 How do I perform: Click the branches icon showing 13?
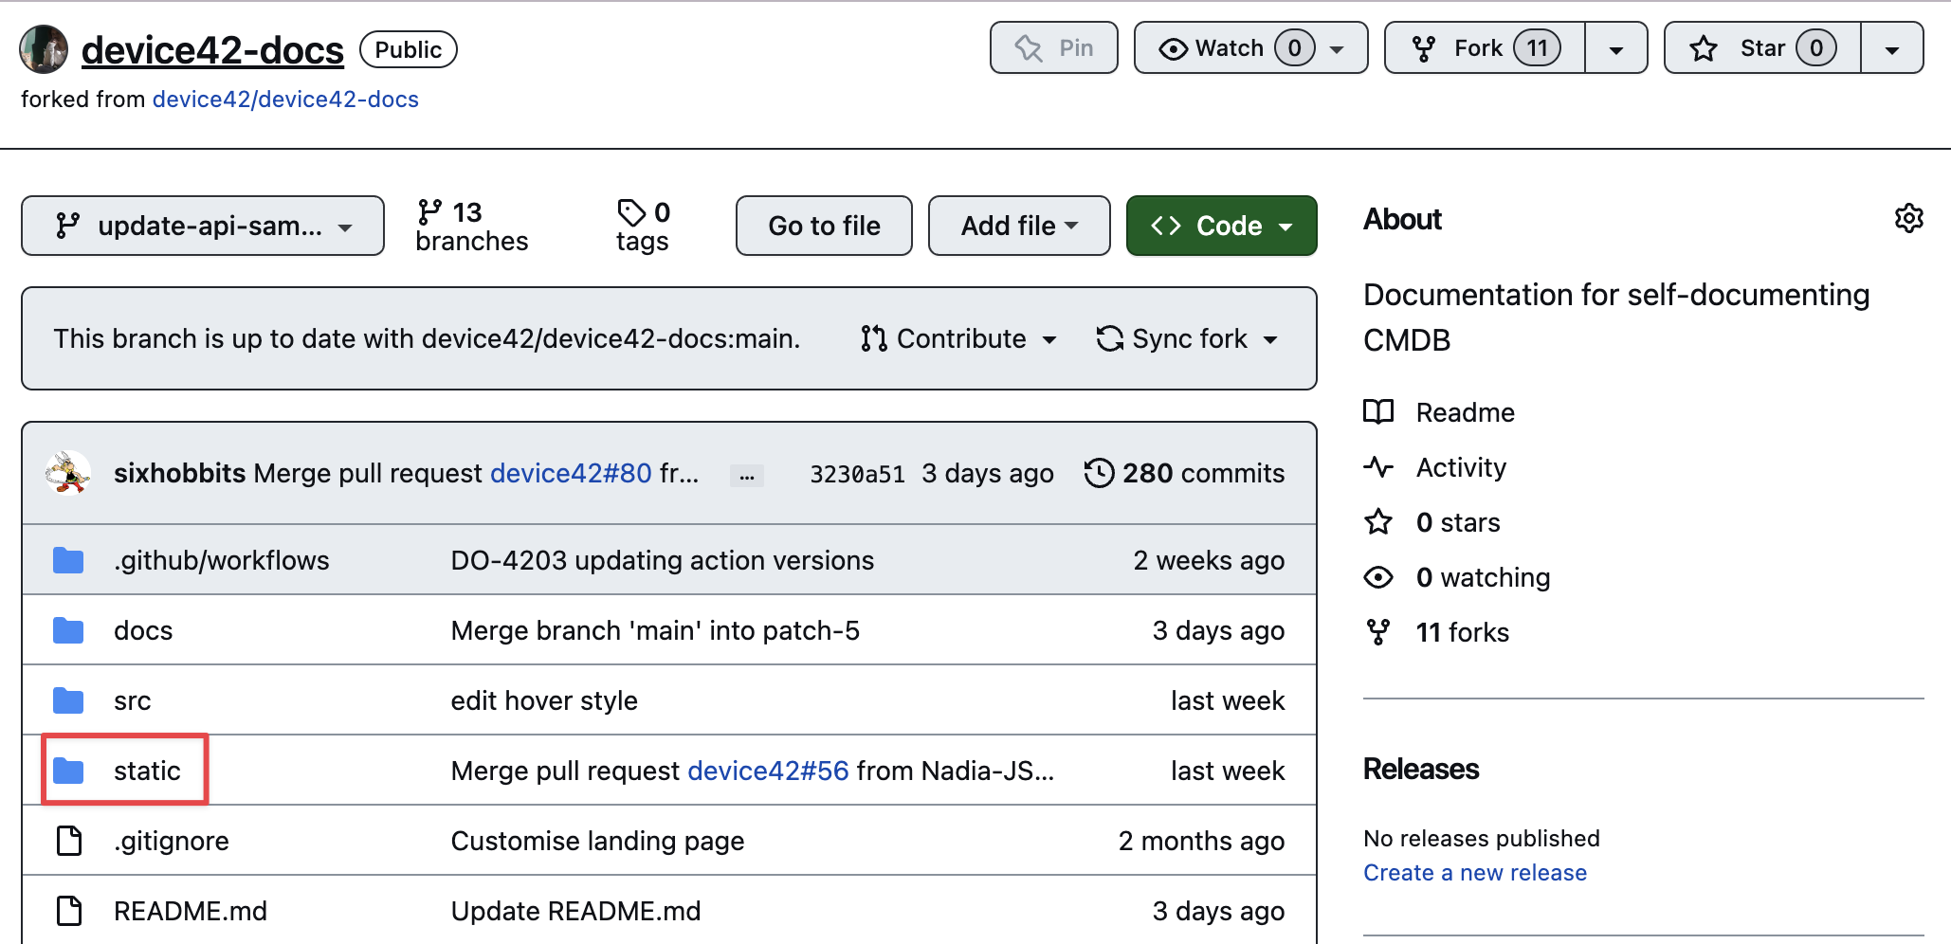tap(429, 211)
